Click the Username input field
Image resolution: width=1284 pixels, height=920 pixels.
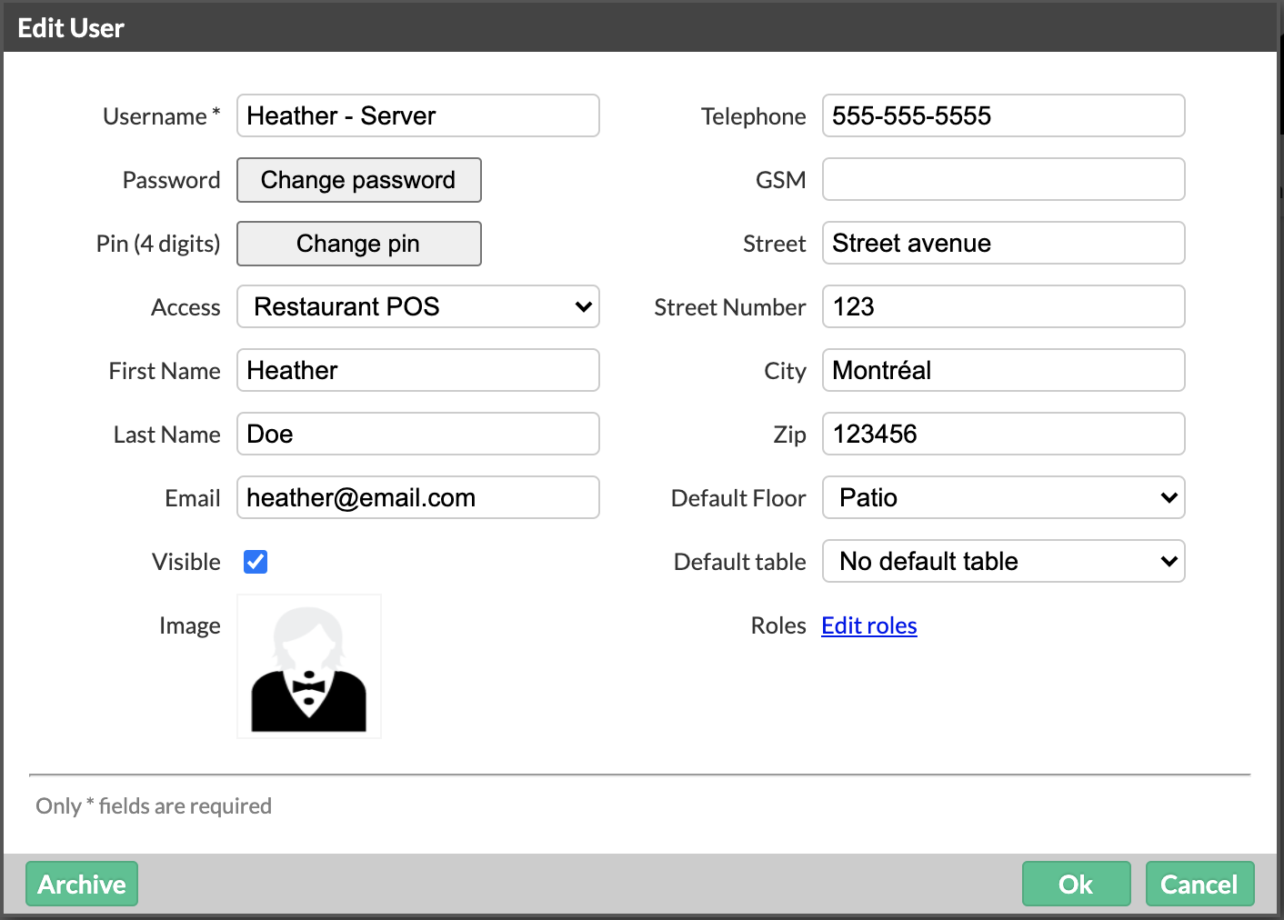click(418, 115)
